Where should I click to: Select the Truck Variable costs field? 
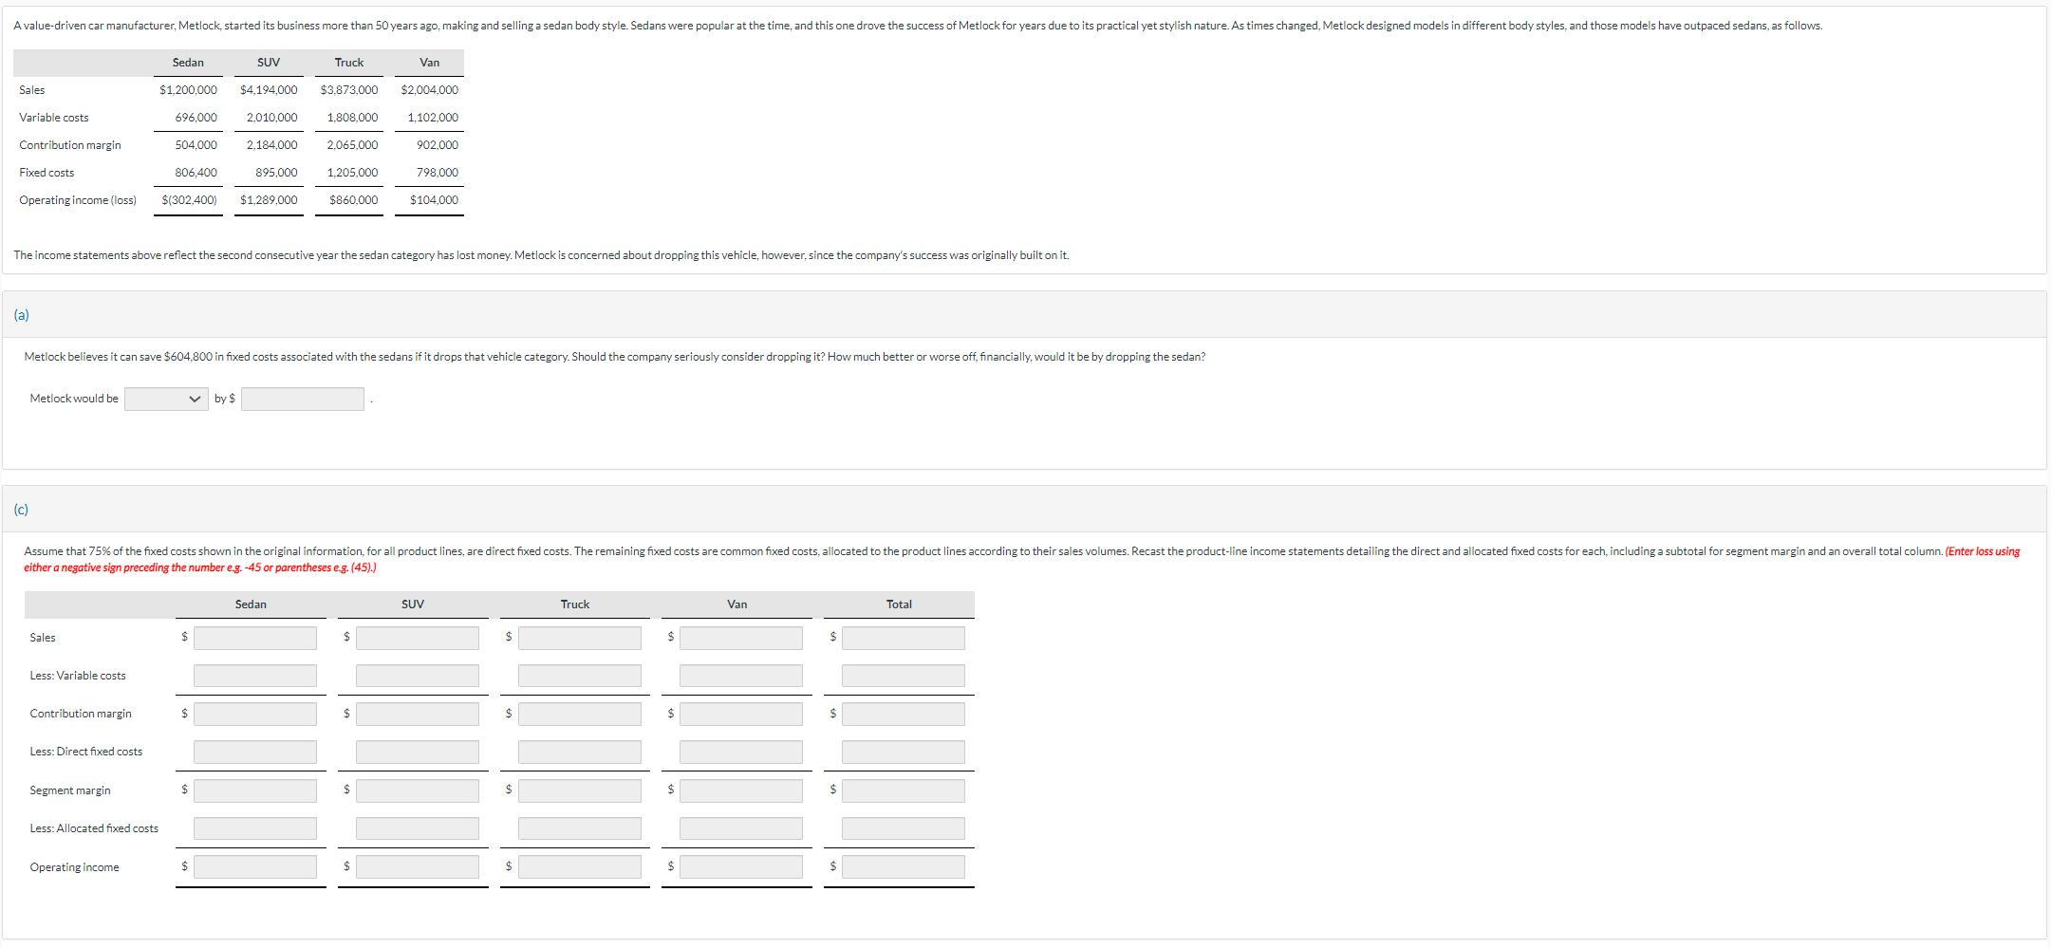point(580,676)
